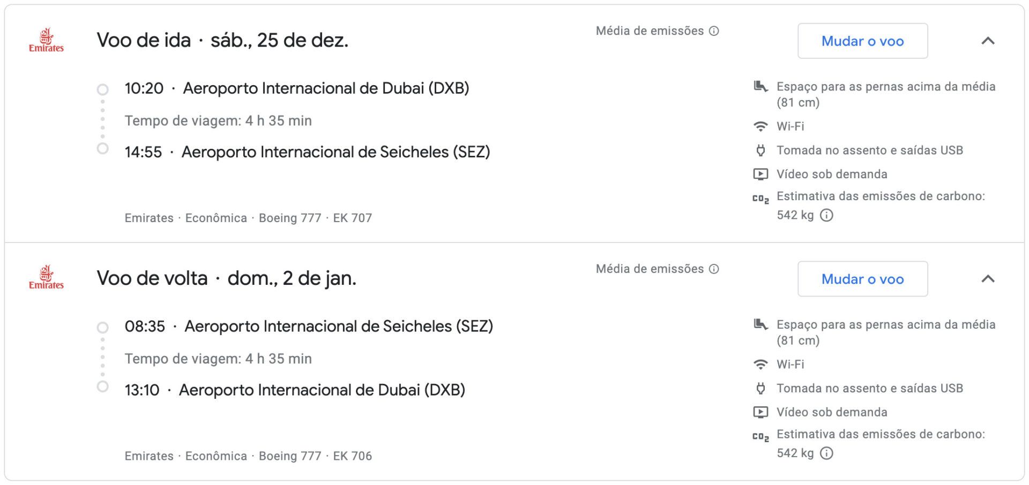Viewport: 1029px width, 485px height.
Task: Click the outbound Média de emissões label
Action: click(x=650, y=31)
